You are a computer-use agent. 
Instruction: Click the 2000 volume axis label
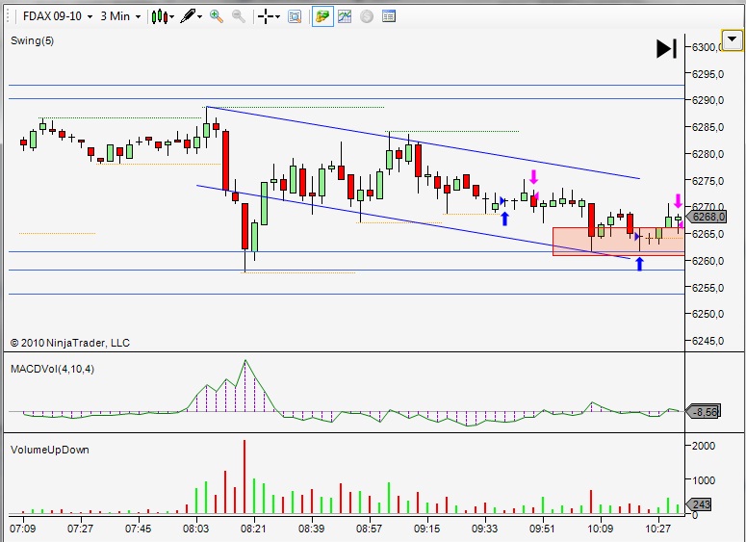coord(704,446)
